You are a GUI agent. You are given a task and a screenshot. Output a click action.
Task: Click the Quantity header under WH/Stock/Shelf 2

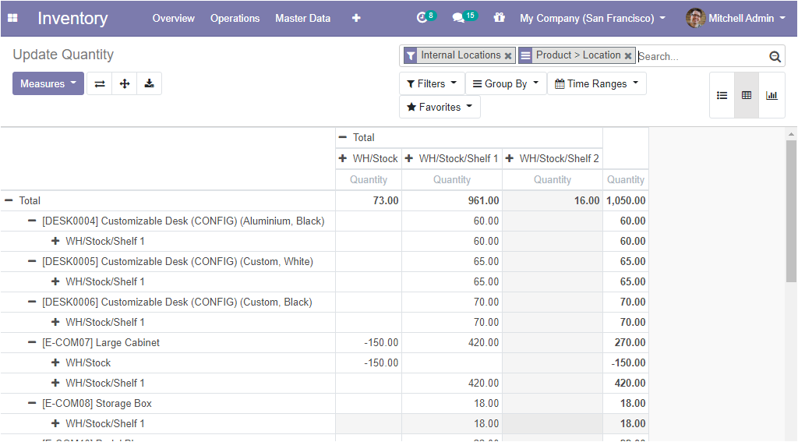[x=553, y=180]
